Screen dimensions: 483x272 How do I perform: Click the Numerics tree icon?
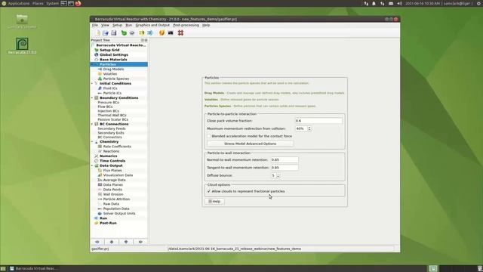pos(97,156)
